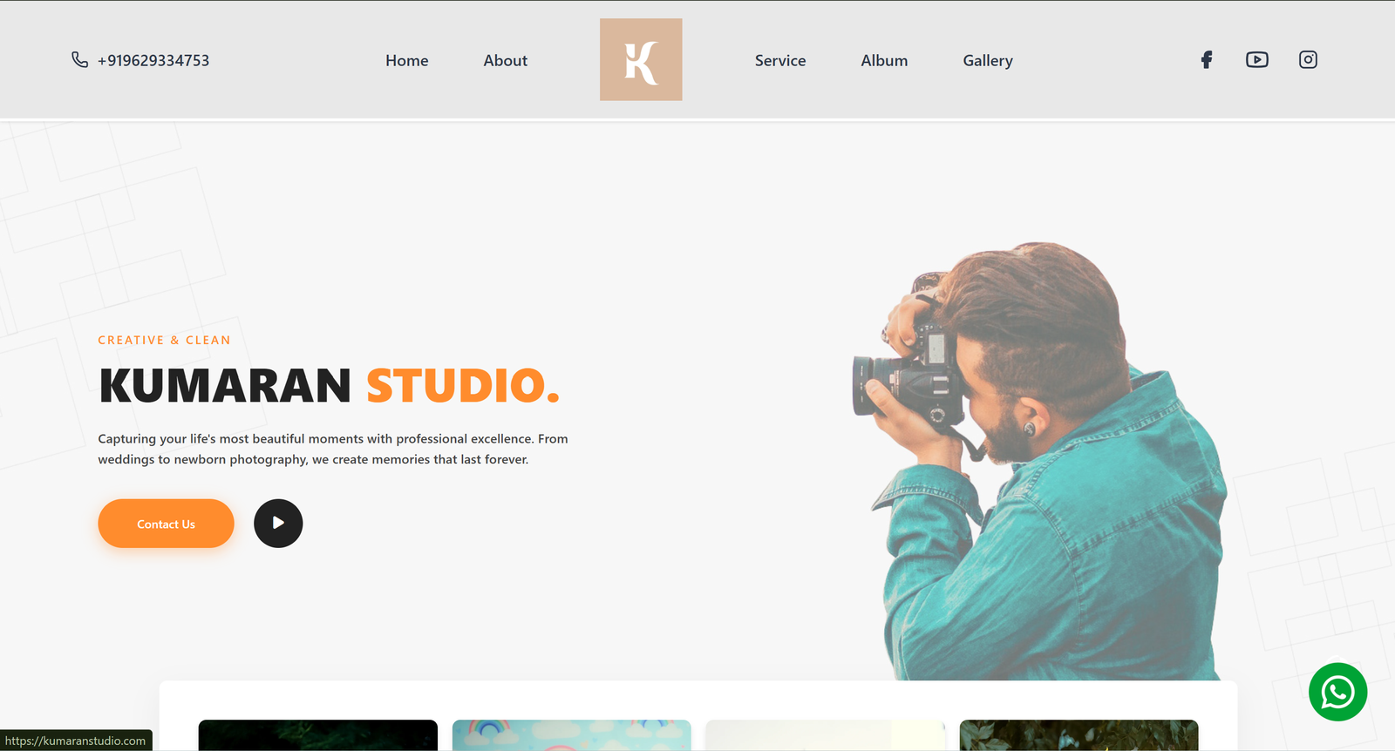Open the Album menu item
This screenshot has width=1395, height=751.
pyautogui.click(x=884, y=60)
